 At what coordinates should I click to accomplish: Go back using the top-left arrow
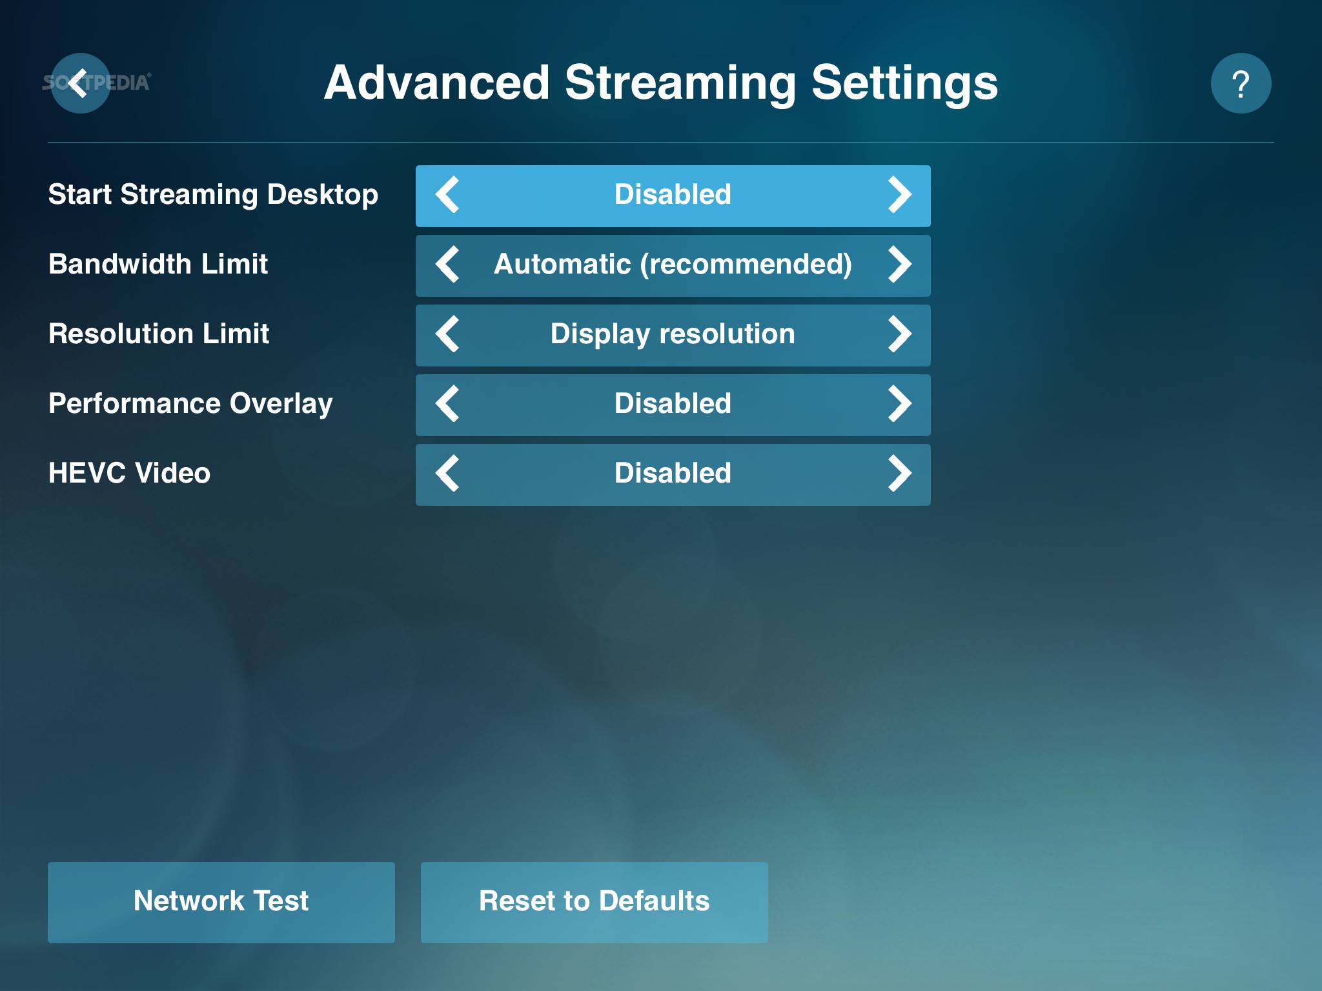point(80,83)
